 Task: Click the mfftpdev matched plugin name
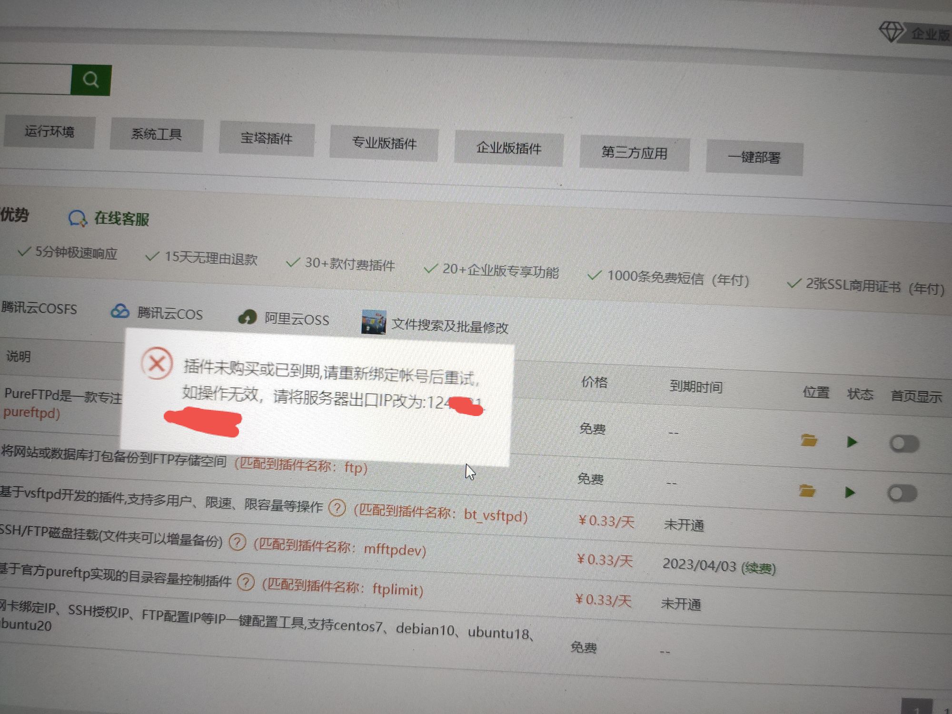click(x=394, y=550)
